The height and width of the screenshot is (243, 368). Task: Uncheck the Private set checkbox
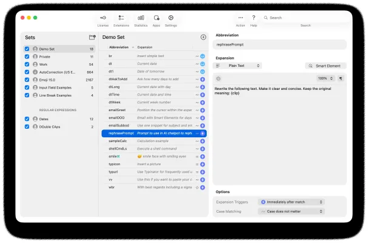[x=27, y=56]
